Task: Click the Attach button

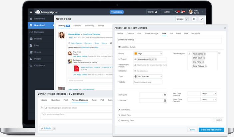Action: tap(46, 128)
